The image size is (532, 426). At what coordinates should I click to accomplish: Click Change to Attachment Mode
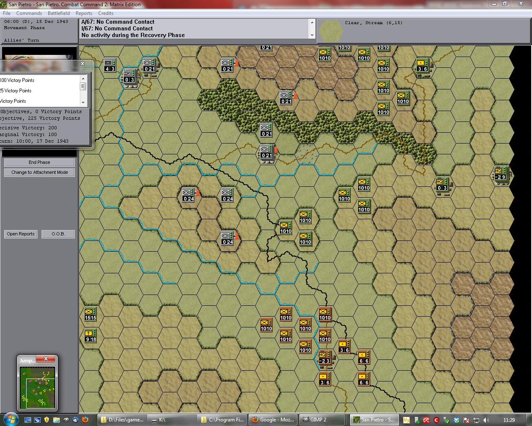pyautogui.click(x=39, y=172)
